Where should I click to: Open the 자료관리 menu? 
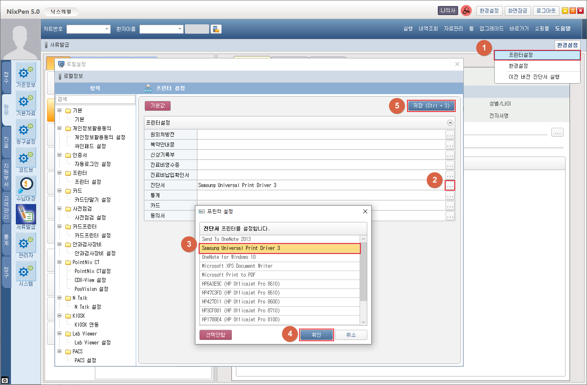click(x=453, y=28)
